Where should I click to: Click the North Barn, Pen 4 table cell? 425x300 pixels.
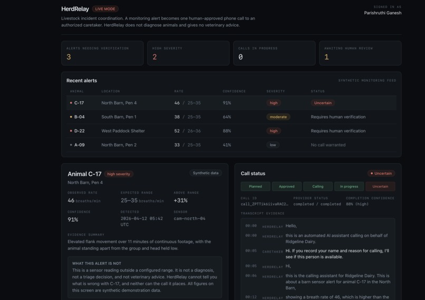click(x=119, y=103)
